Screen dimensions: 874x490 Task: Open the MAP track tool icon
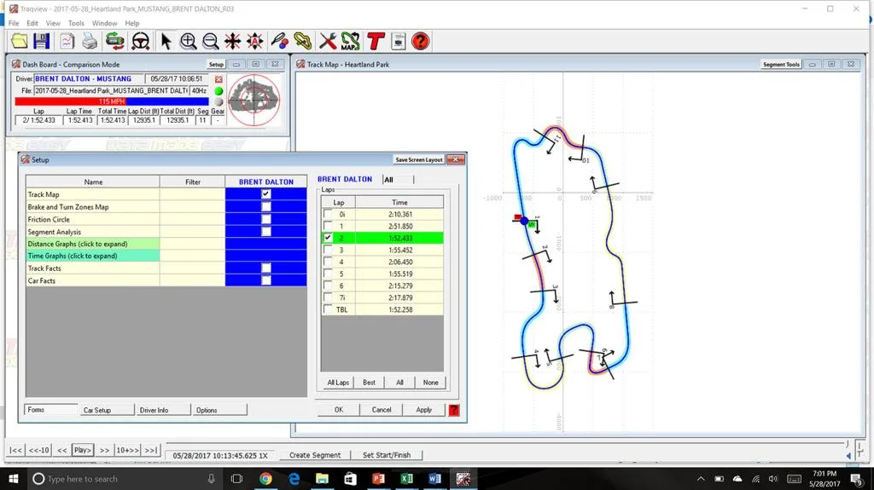351,41
